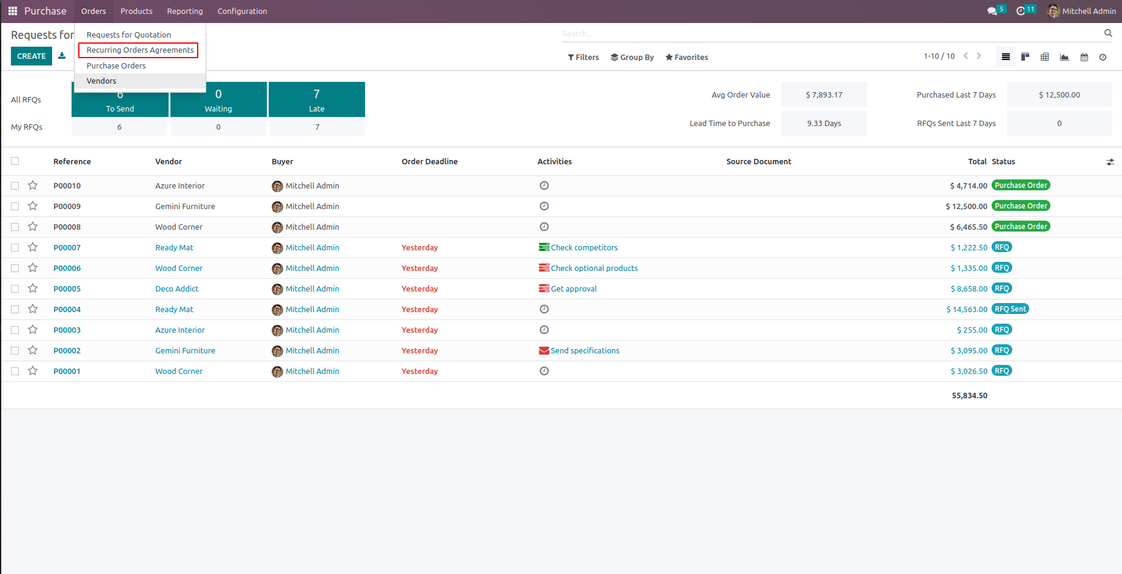Switch to graph view
This screenshot has height=574, width=1122.
pyautogui.click(x=1064, y=57)
